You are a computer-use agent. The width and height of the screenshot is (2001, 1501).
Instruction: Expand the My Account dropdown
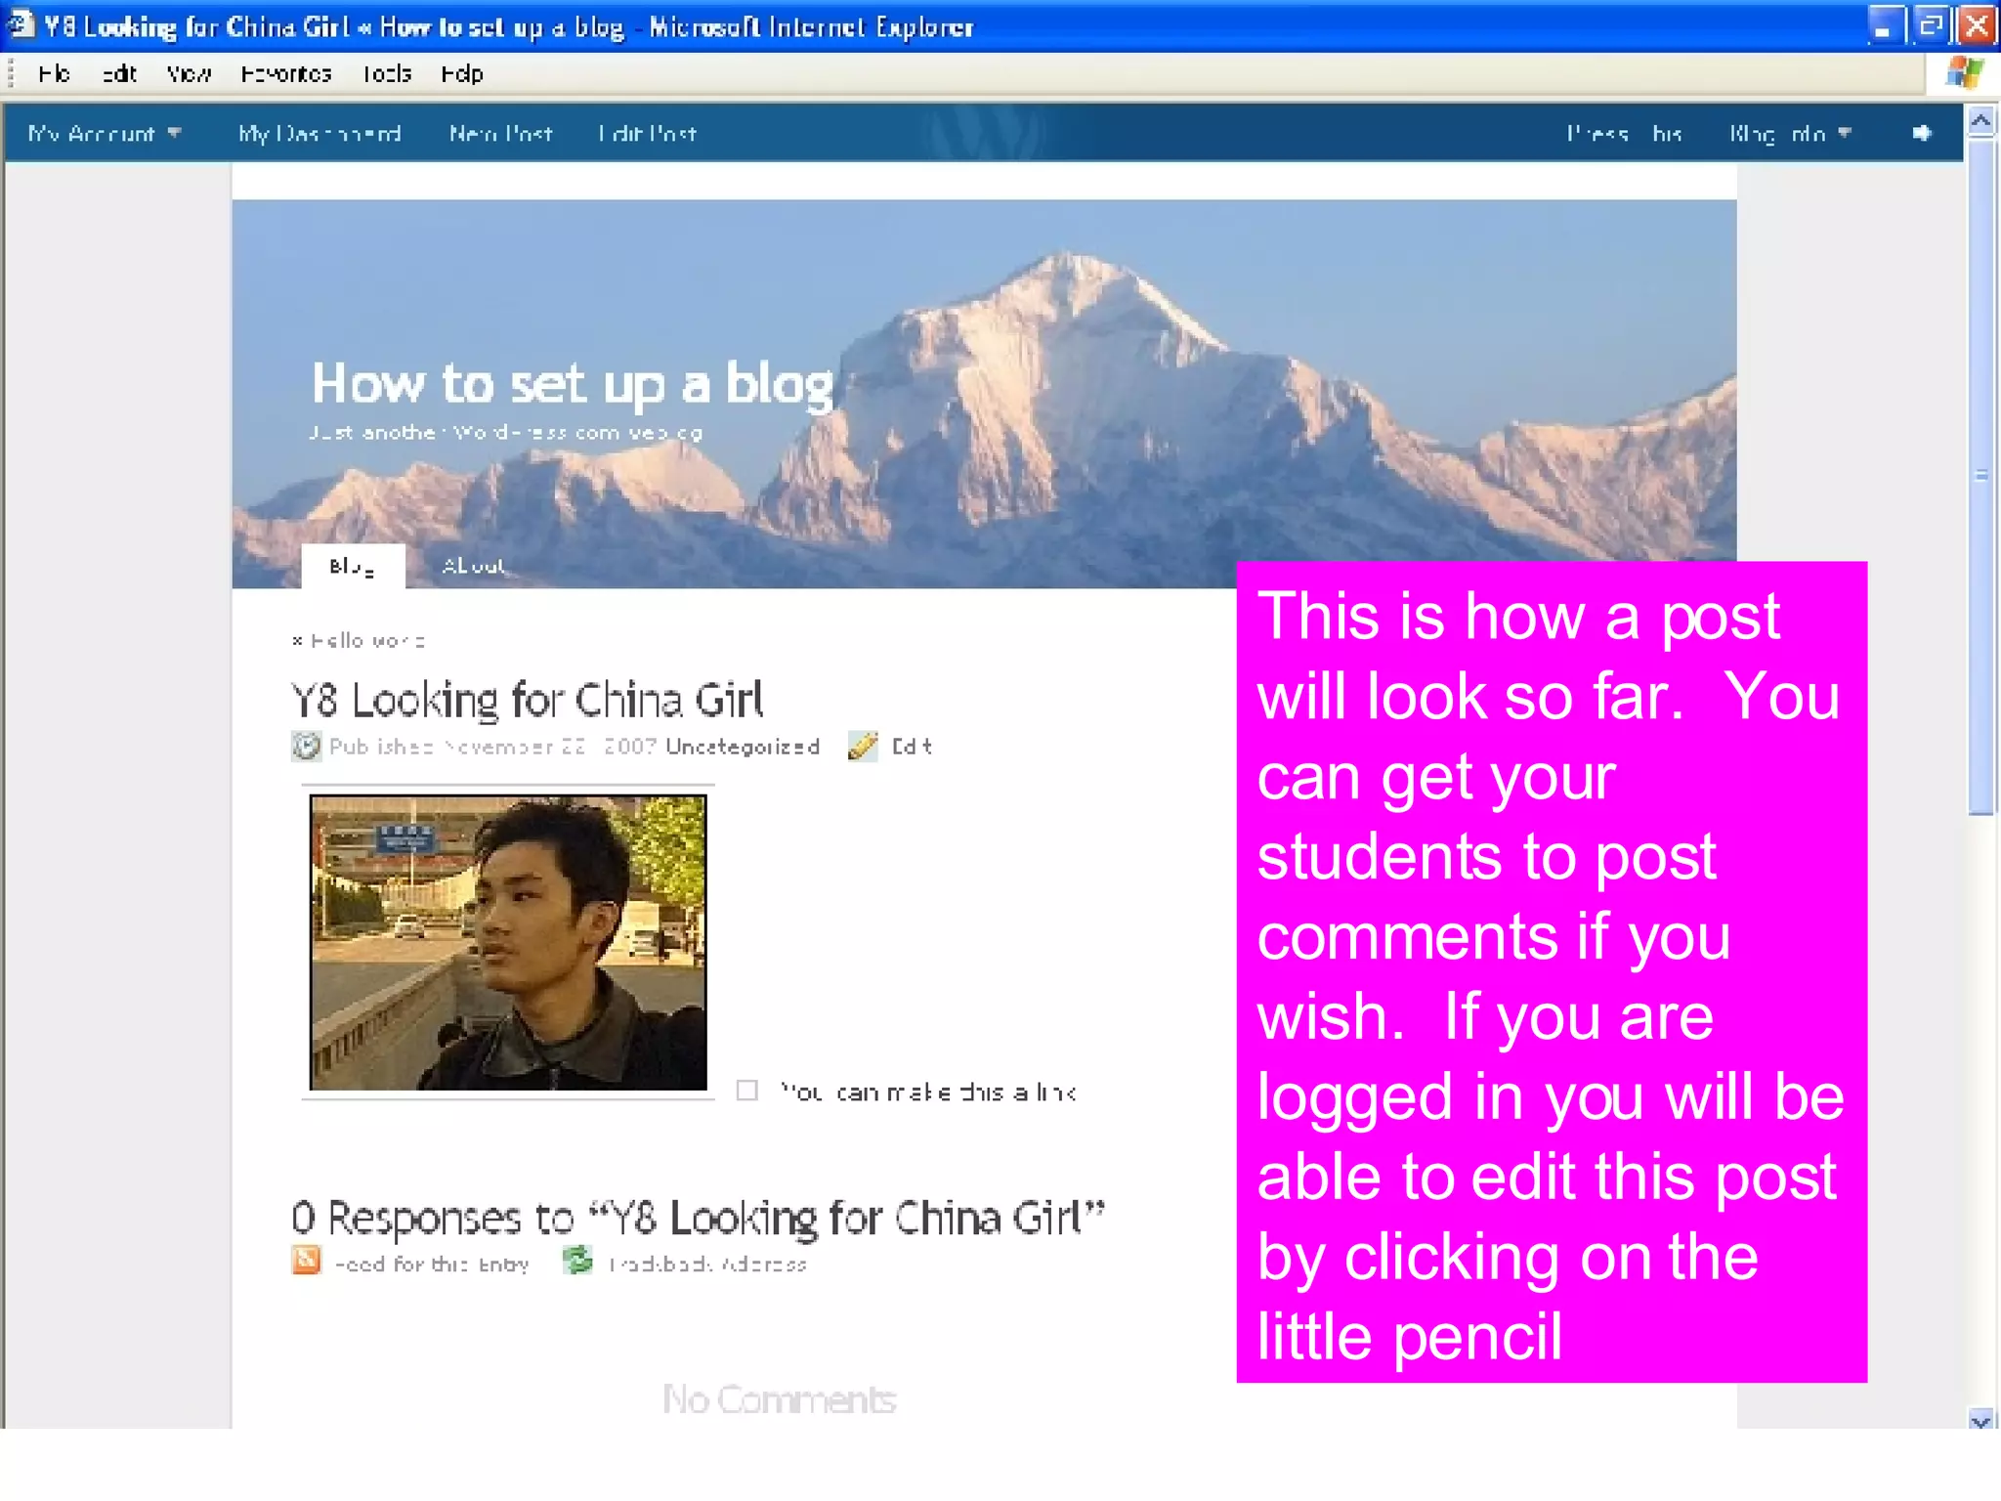(105, 133)
